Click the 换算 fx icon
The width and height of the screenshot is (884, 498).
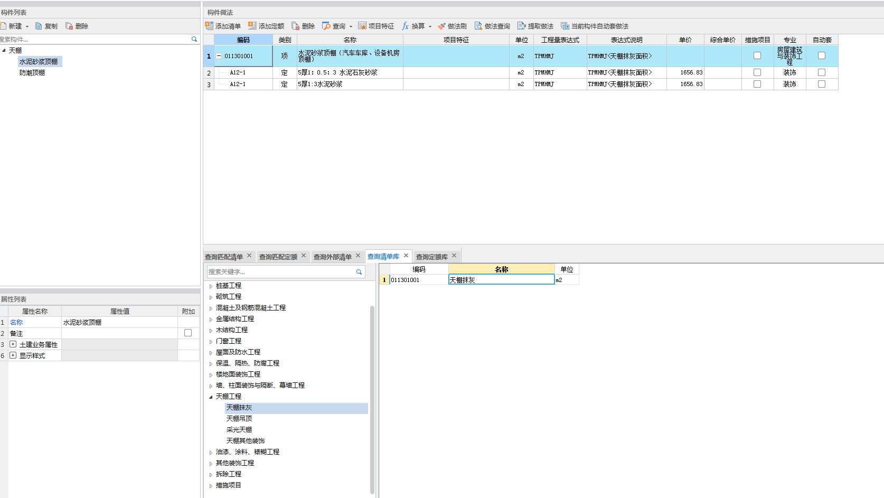click(x=406, y=26)
